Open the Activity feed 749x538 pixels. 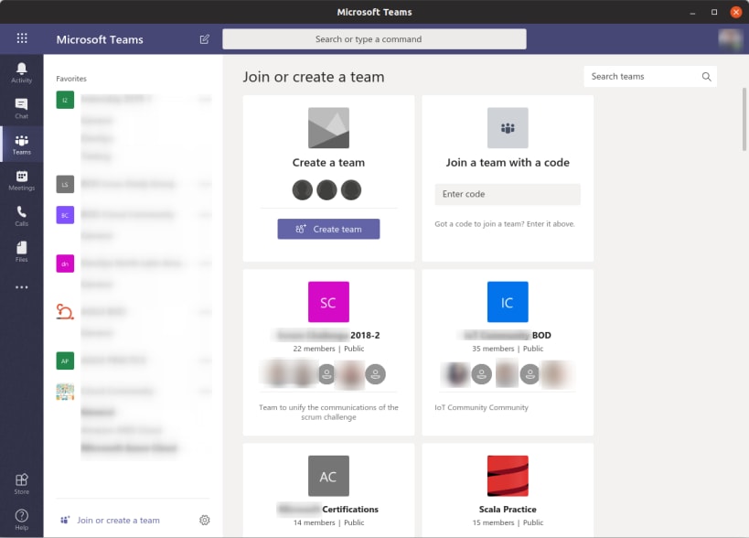(x=22, y=72)
